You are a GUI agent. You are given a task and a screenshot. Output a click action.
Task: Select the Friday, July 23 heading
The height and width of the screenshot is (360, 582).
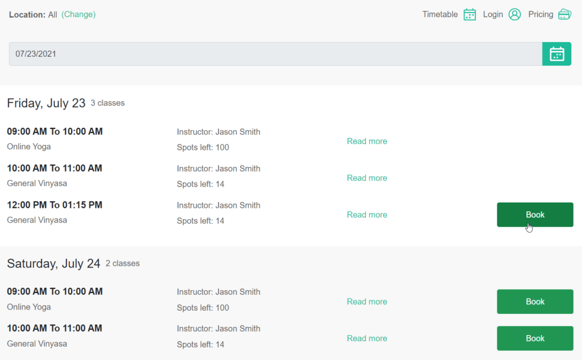45,103
